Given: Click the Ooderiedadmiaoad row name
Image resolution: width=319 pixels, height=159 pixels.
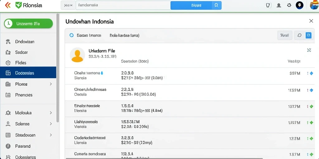Looking at the screenshot, I should (90, 138).
